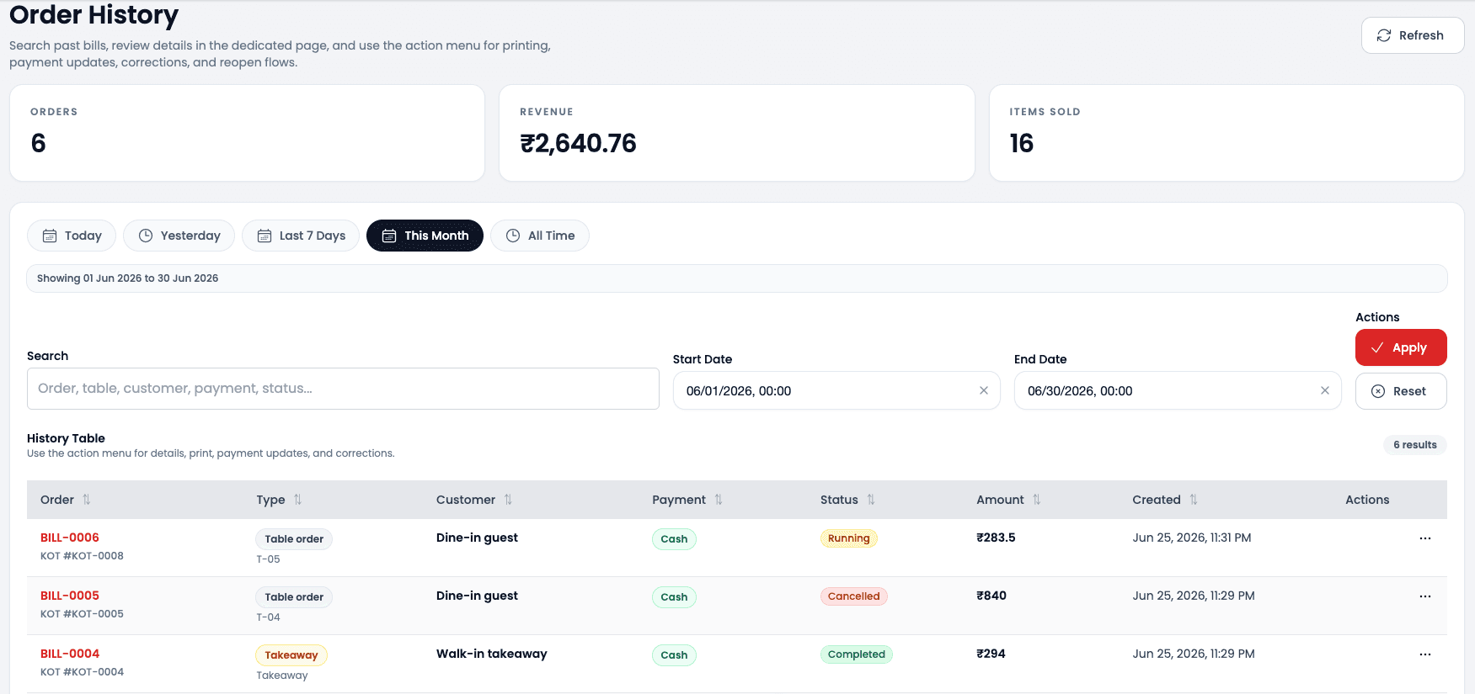Click the Completed status badge
The width and height of the screenshot is (1475, 694).
(857, 654)
